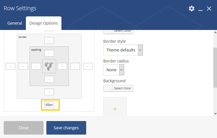Click the padding bottom input field
The image size is (217, 138).
tap(49, 79)
